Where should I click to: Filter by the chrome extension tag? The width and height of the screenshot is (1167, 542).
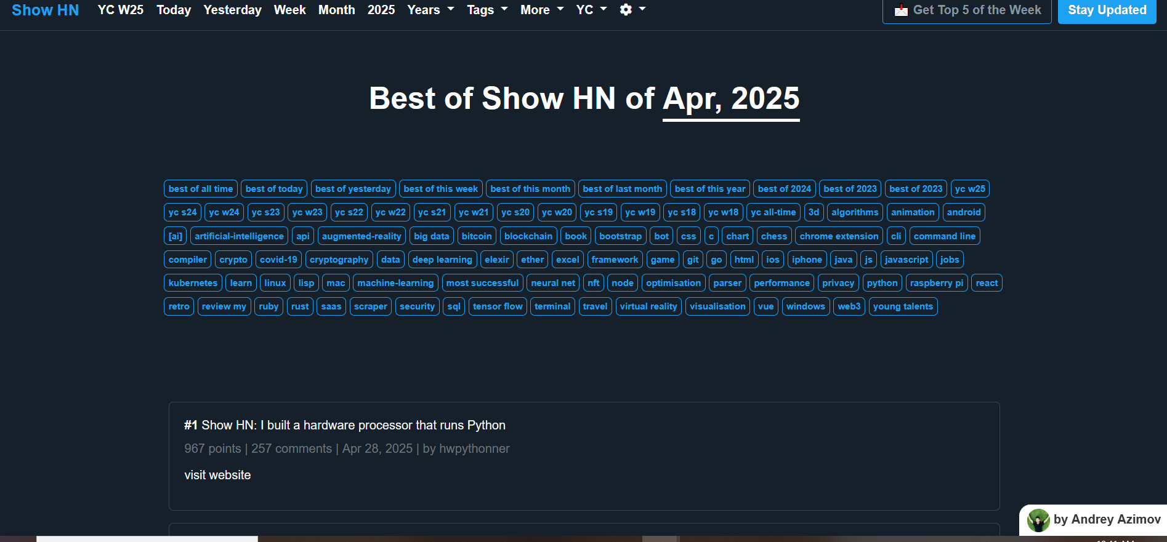(839, 236)
